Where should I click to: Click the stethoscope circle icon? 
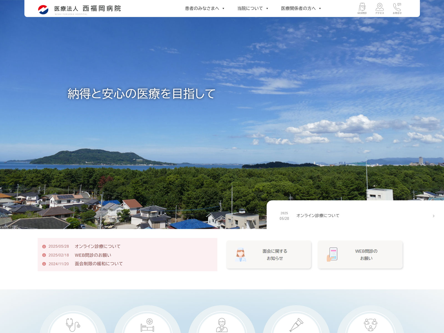pyautogui.click(x=73, y=324)
